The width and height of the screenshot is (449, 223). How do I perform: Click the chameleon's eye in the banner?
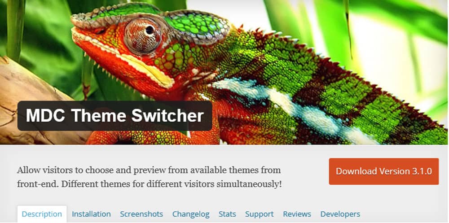pos(143,35)
